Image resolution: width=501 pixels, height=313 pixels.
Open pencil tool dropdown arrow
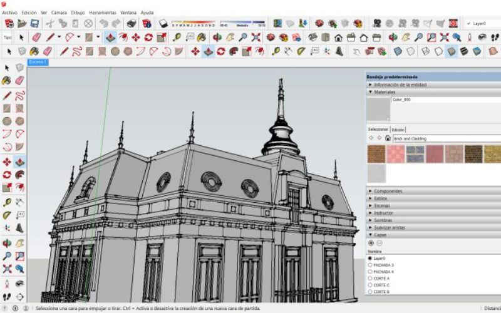[59, 38]
